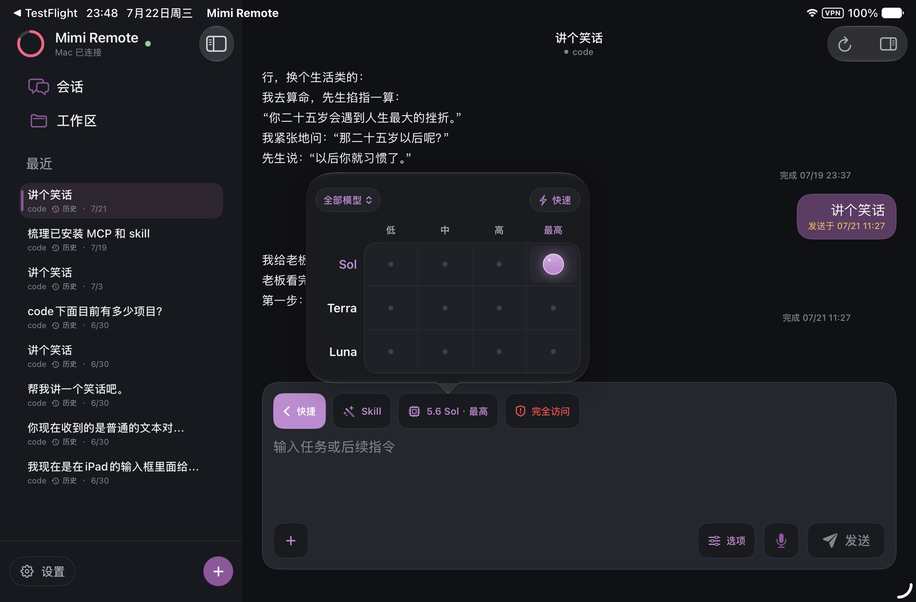Focus the 输入任务或后续指令 input field
This screenshot has height=602, width=916.
pyautogui.click(x=579, y=476)
